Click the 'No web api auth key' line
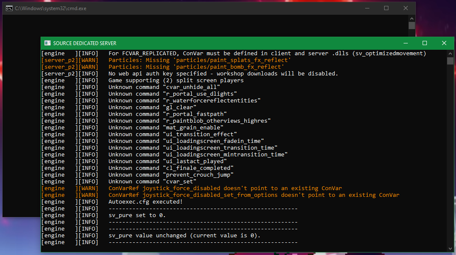 190,74
